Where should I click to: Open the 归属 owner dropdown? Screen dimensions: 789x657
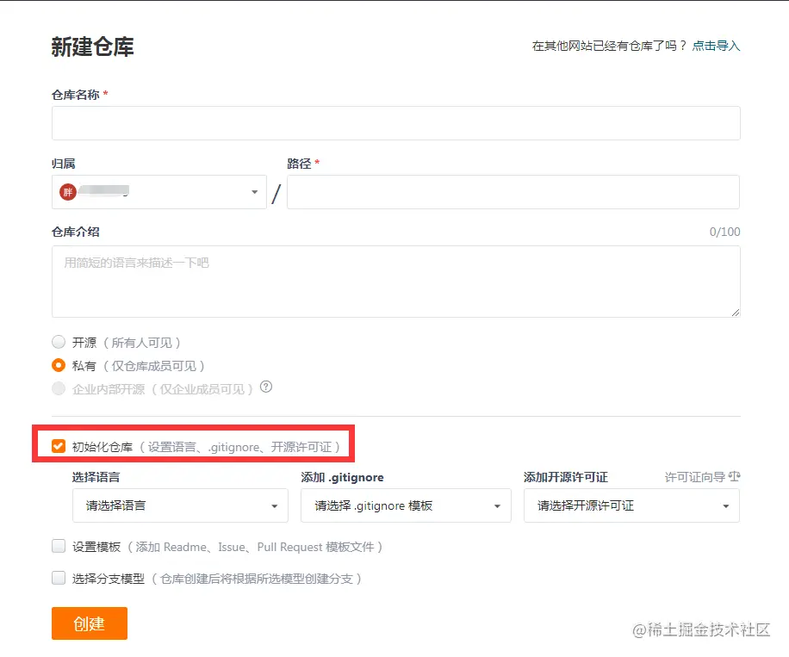pyautogui.click(x=159, y=192)
